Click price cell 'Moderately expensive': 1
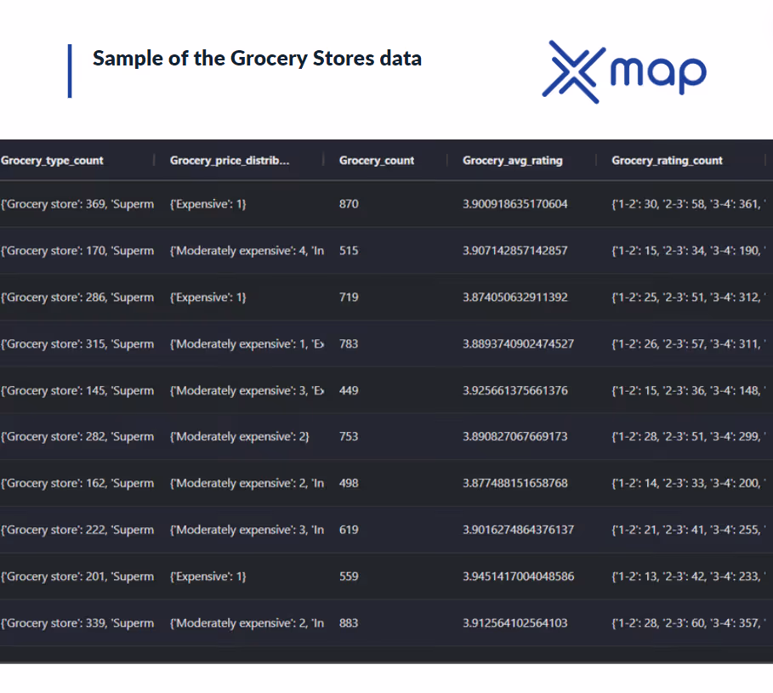Screen dimensions: 773x693 [247, 344]
